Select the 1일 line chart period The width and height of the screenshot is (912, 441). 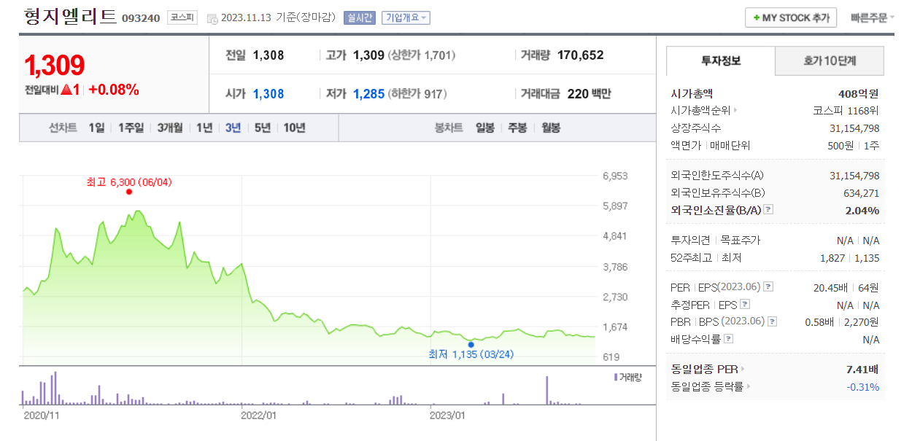coord(96,128)
